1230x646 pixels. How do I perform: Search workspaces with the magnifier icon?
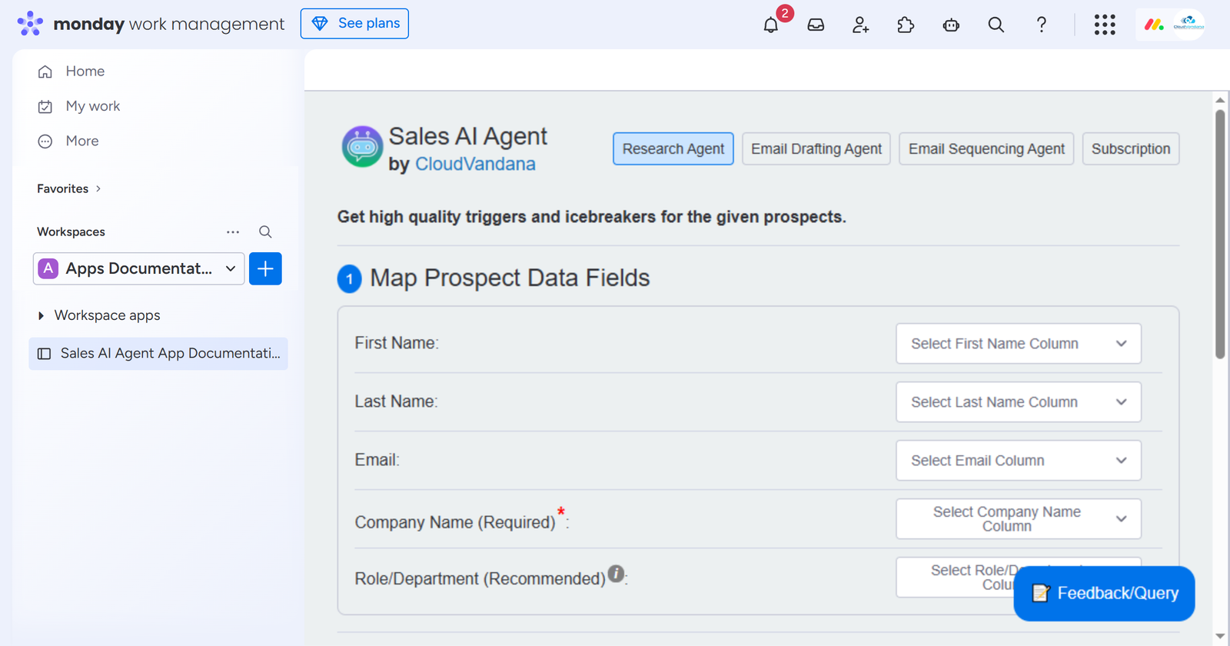click(x=265, y=231)
